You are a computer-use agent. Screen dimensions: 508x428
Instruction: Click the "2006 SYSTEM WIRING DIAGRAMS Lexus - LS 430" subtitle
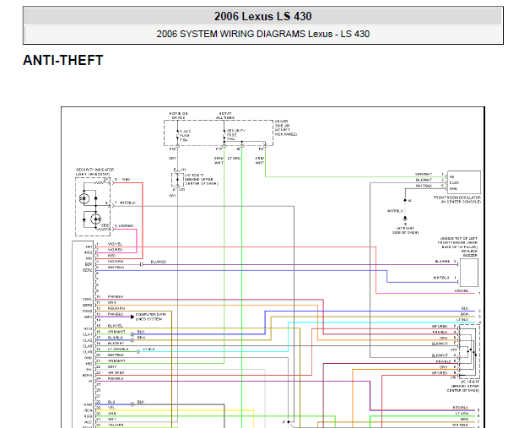point(262,34)
